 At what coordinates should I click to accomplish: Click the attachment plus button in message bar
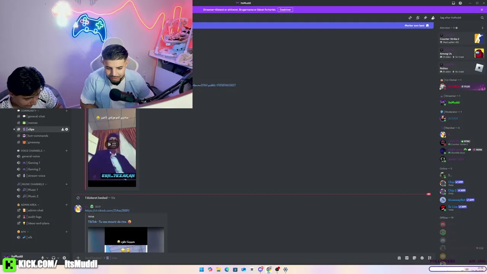coord(78,258)
